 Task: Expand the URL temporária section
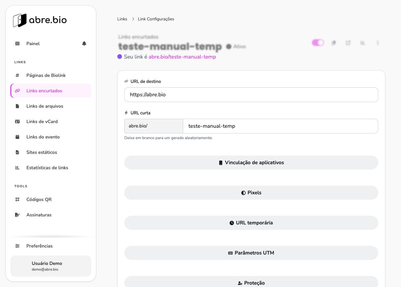coord(251,223)
